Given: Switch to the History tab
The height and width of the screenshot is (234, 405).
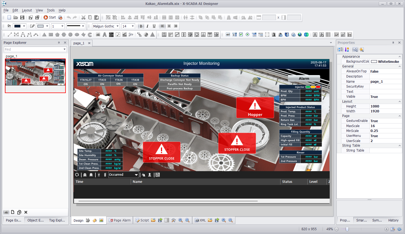Looking at the screenshot, I should point(393,220).
